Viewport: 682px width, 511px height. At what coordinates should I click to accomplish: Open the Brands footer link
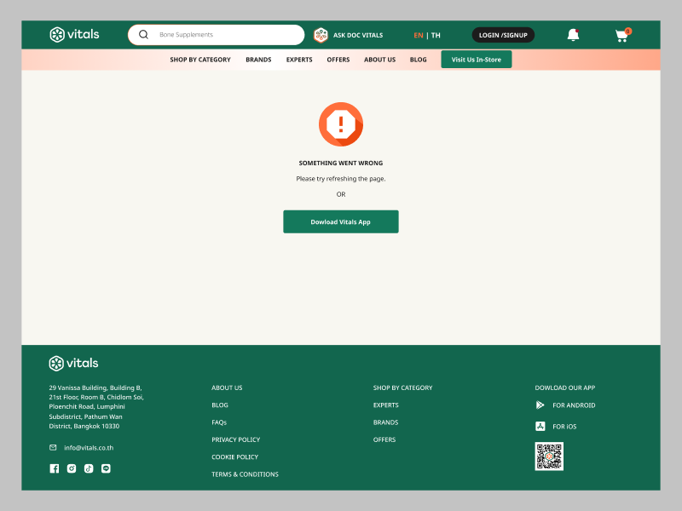385,422
